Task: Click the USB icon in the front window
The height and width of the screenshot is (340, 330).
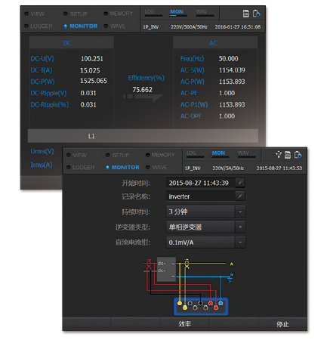Action: coord(279,154)
